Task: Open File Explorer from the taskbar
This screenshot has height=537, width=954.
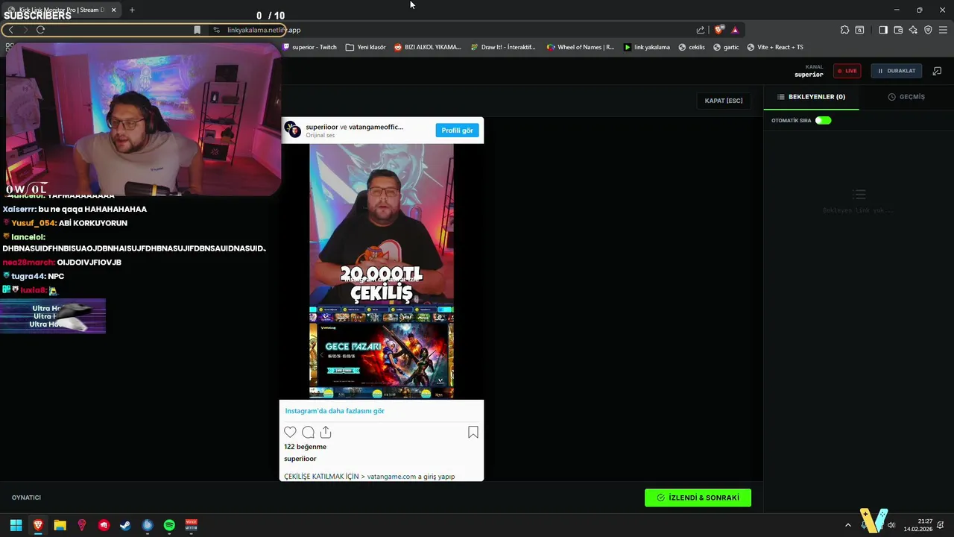Action: pyautogui.click(x=60, y=525)
